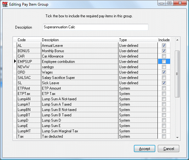
Task: Select the AL code cell
Action: coord(29,46)
